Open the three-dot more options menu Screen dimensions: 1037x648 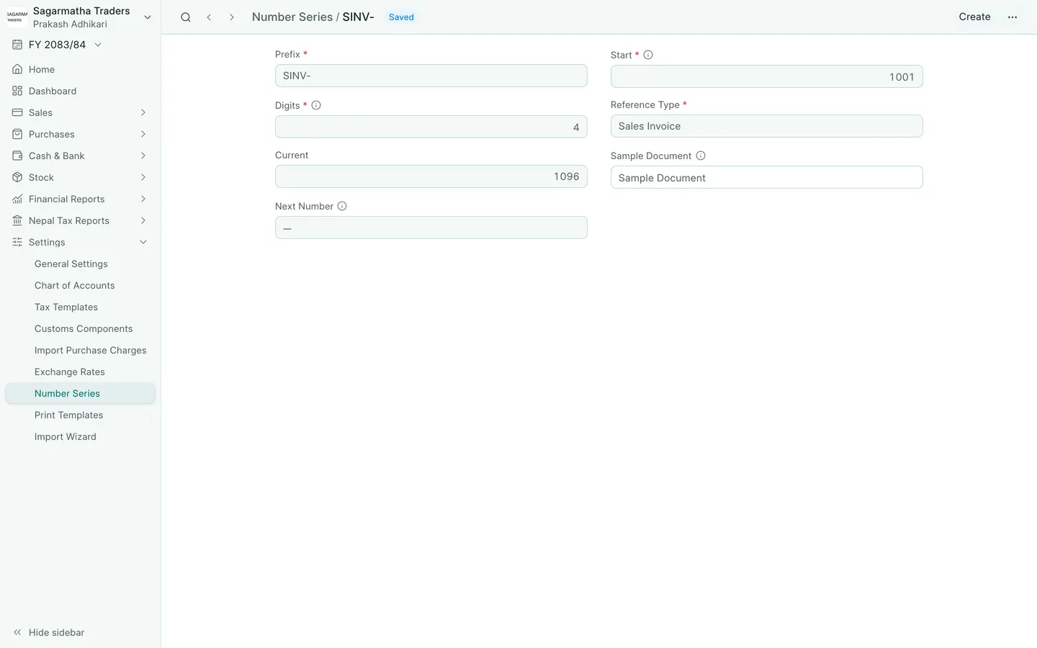click(1013, 17)
